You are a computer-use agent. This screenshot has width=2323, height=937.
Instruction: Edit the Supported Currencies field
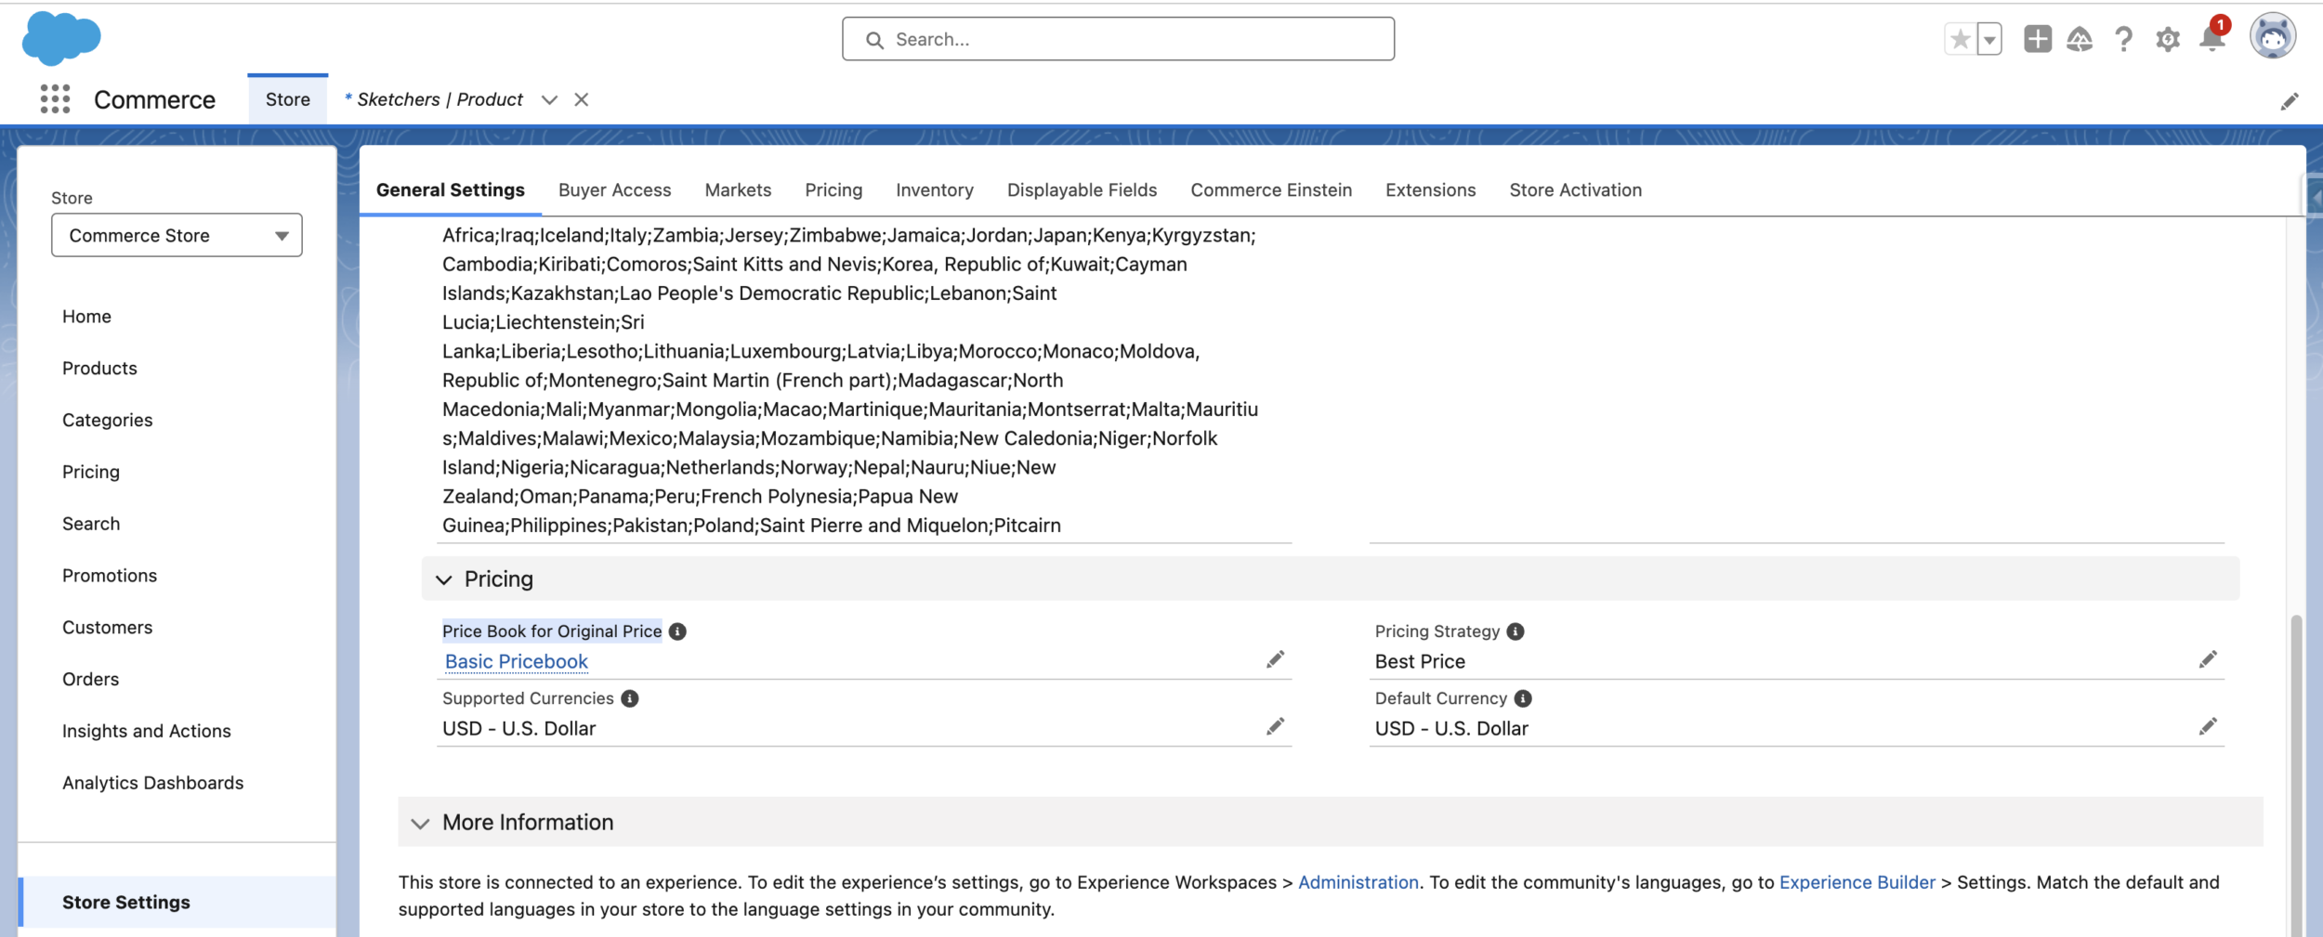tap(1275, 726)
